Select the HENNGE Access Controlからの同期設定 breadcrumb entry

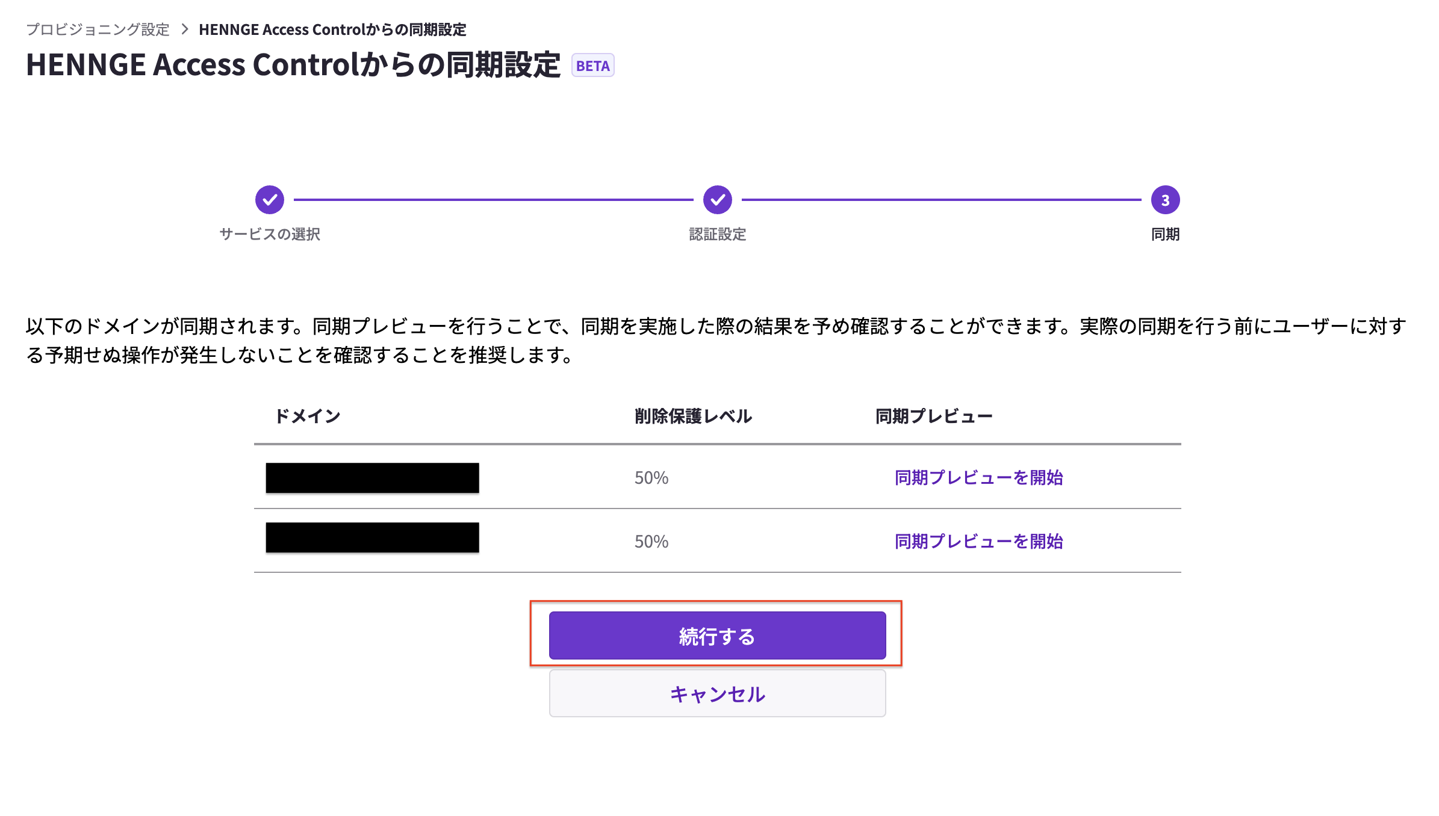click(332, 29)
